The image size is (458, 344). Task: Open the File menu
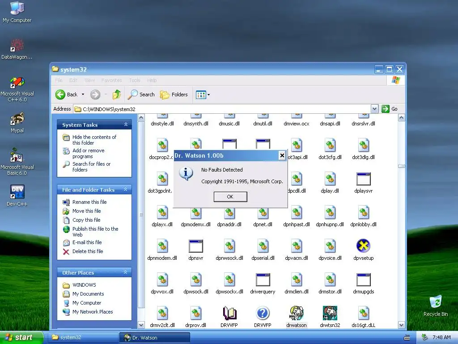(59, 80)
